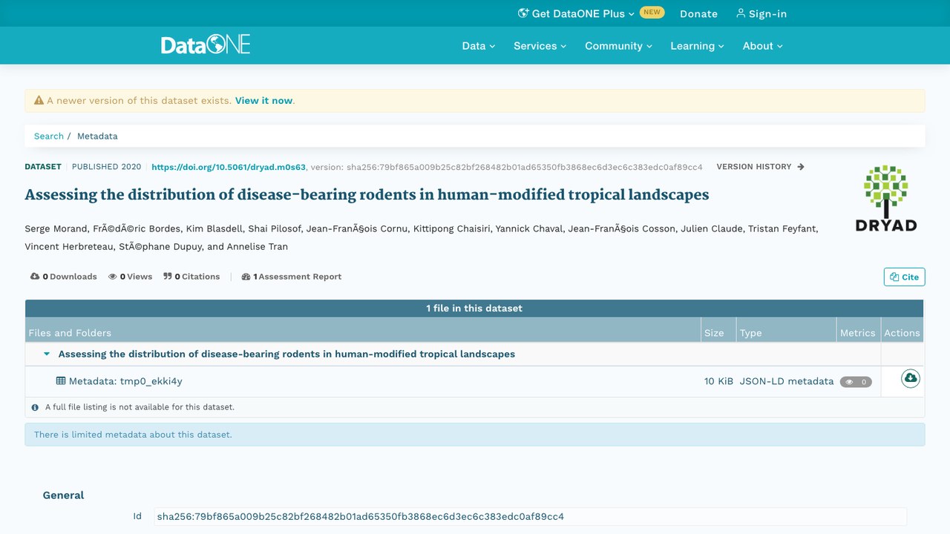Open Version History

click(x=760, y=167)
